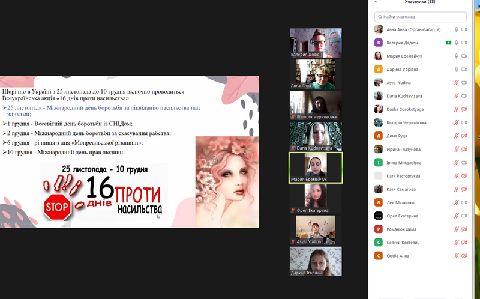Viewport: 480px width, 299px height.
Task: Click screen-share indicator beside Валерия Дядюн
Action: 448,43
